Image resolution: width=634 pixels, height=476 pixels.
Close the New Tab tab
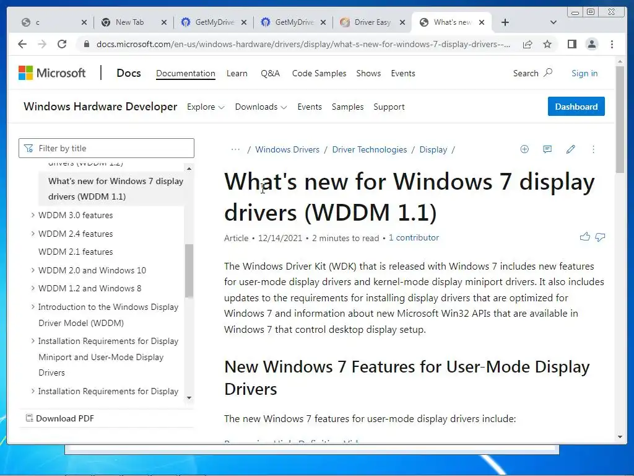[x=163, y=22]
